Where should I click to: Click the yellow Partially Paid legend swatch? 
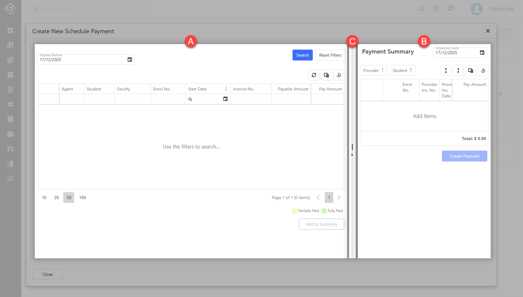[x=295, y=211]
